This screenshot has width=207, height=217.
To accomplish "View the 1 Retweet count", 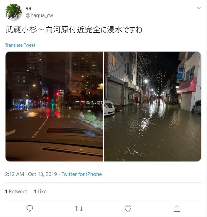I will tap(16, 192).
